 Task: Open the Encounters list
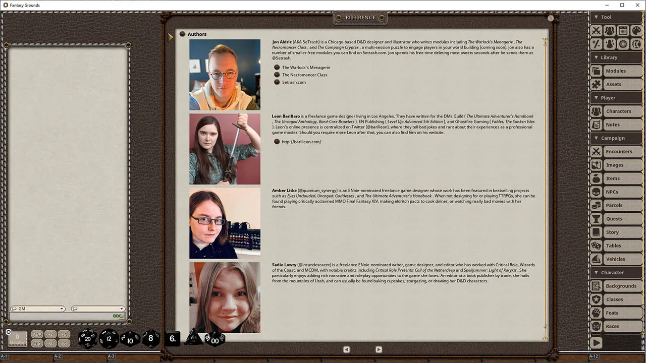(x=622, y=152)
